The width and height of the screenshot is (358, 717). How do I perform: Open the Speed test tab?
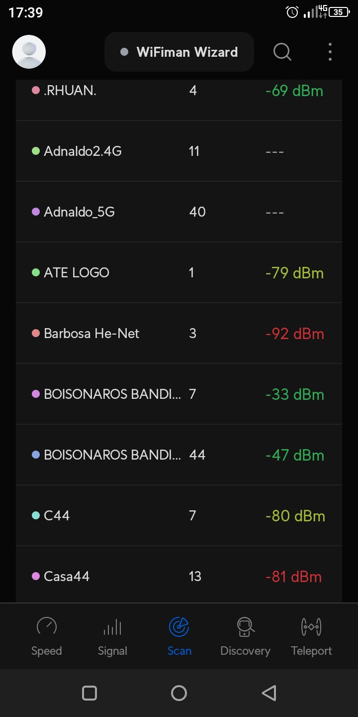47,636
